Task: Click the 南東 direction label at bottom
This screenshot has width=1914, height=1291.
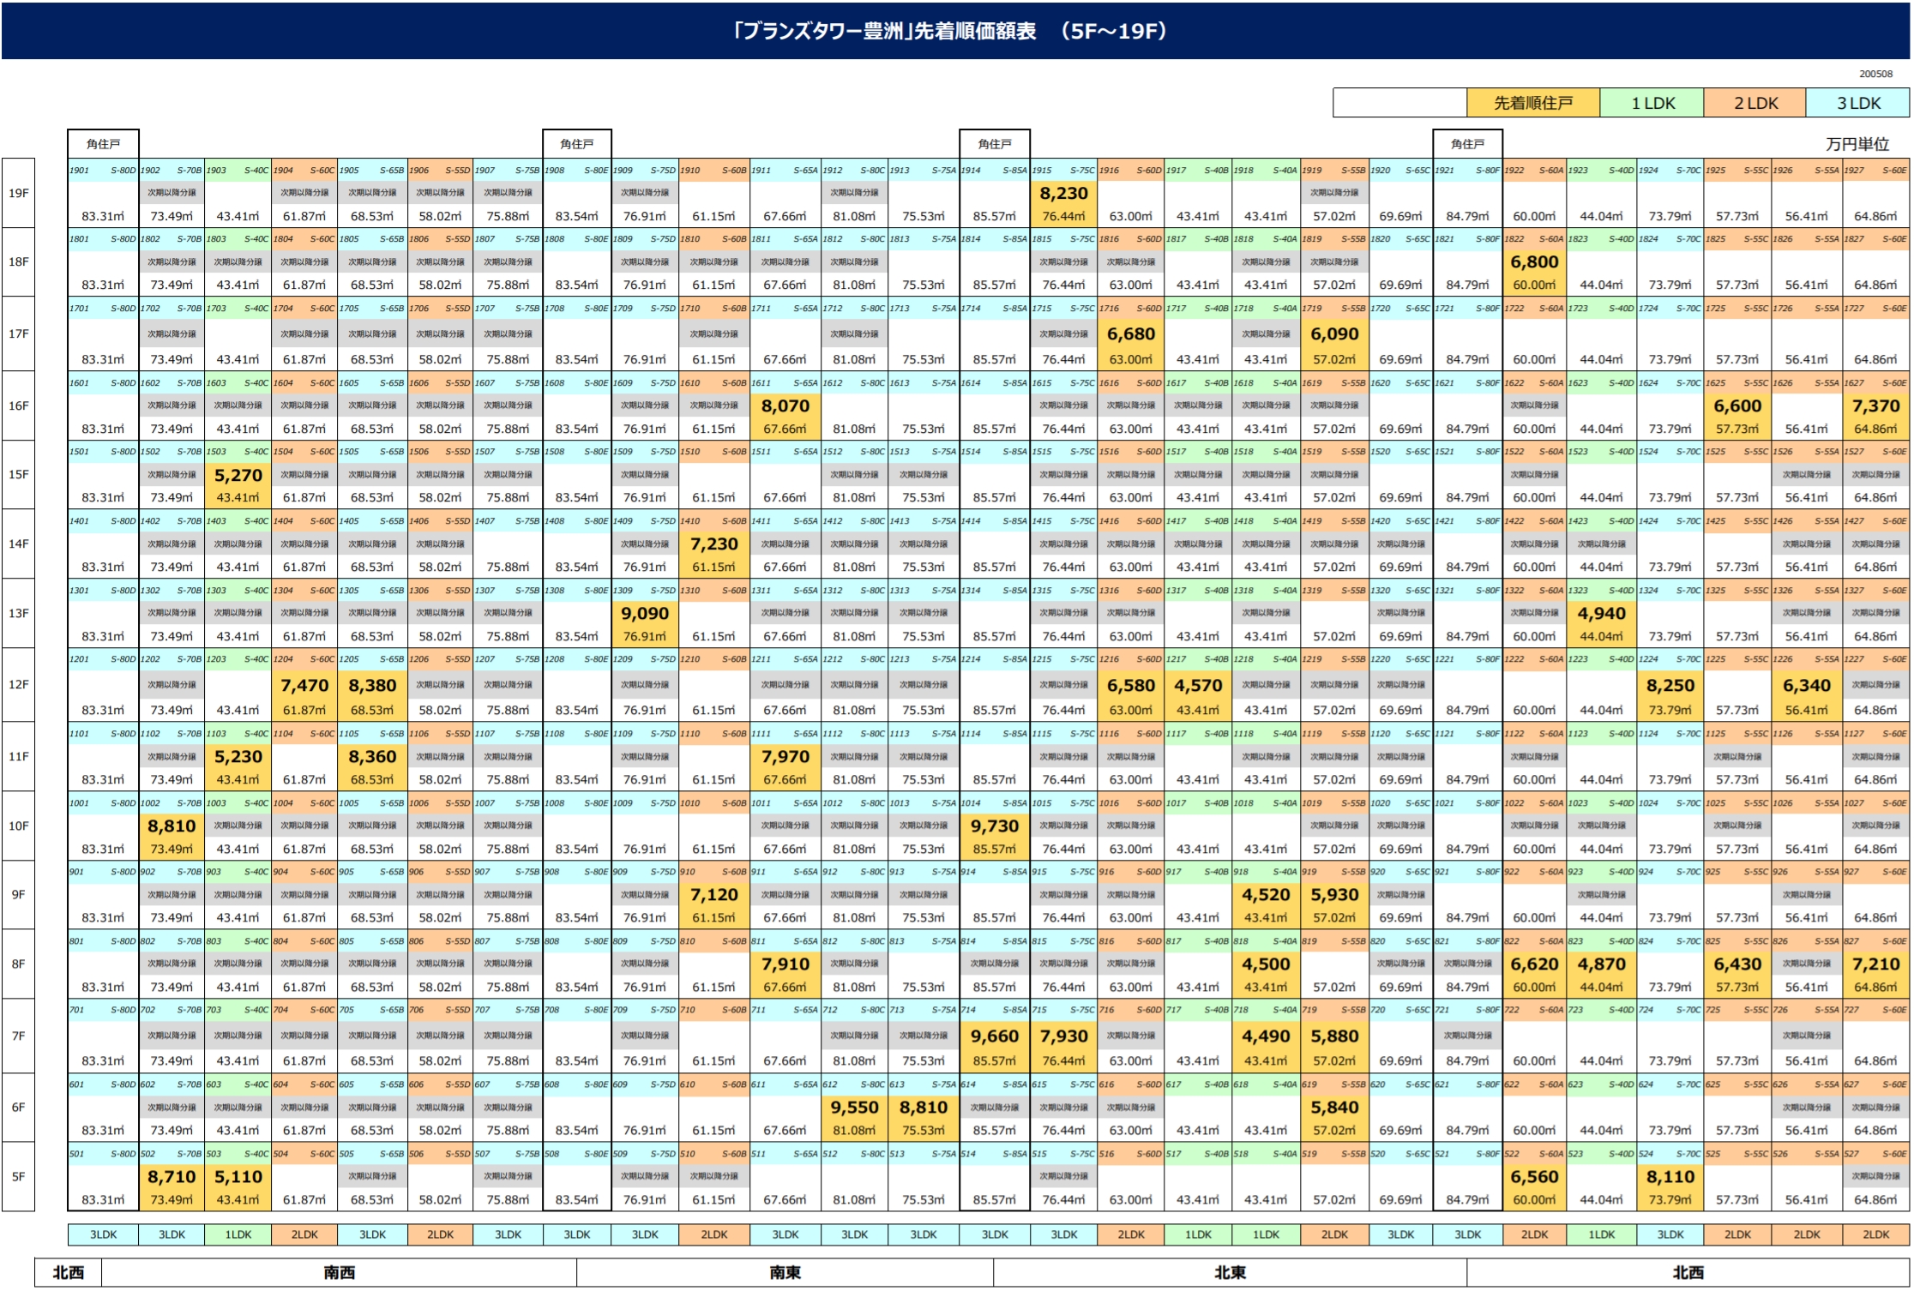Action: (x=785, y=1273)
